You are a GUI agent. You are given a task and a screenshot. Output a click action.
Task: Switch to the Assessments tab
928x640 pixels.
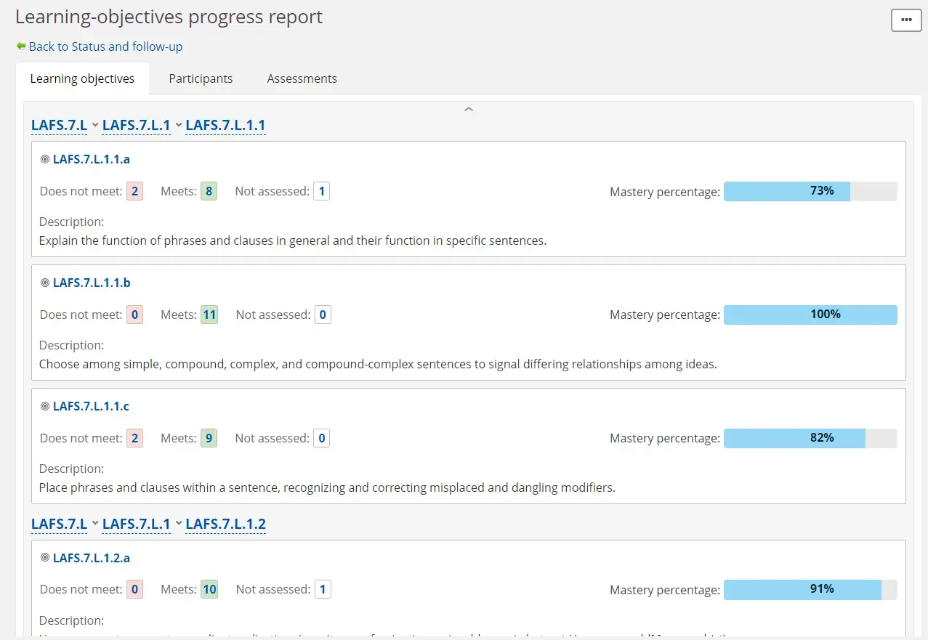pos(302,78)
